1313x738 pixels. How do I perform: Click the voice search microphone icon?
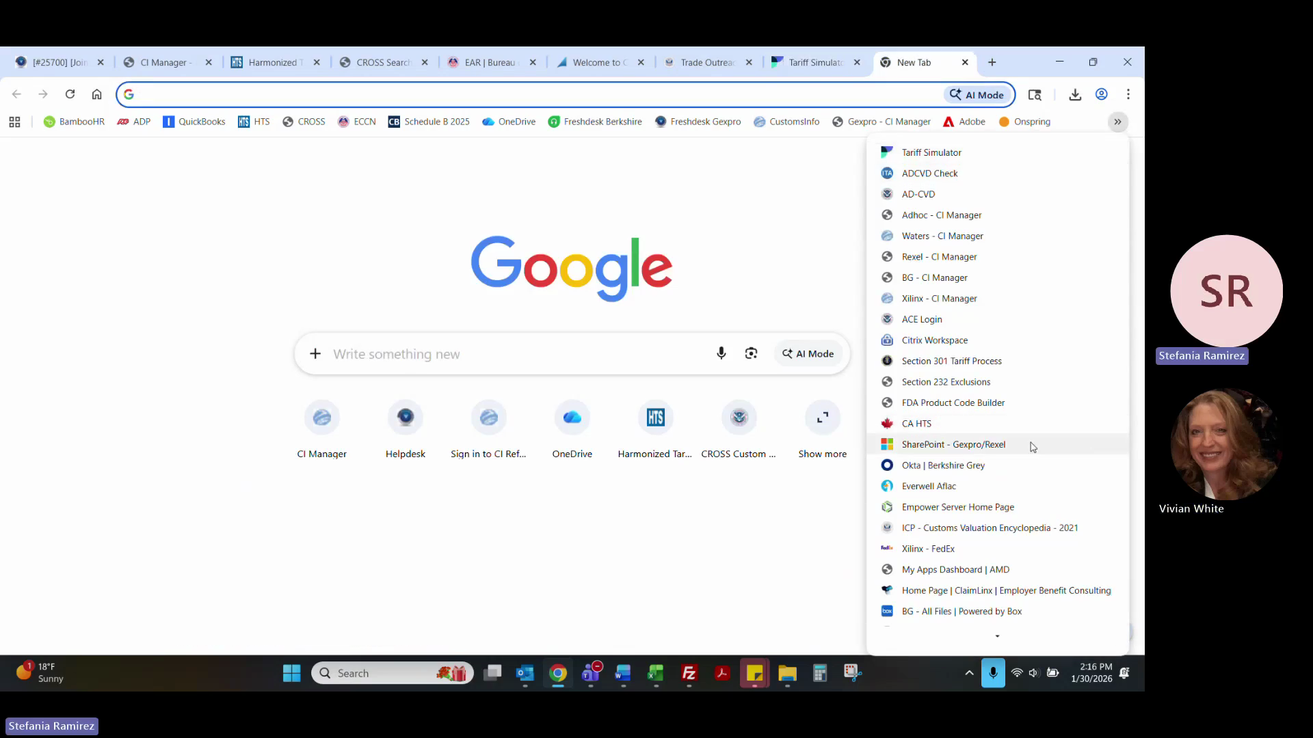[721, 353]
